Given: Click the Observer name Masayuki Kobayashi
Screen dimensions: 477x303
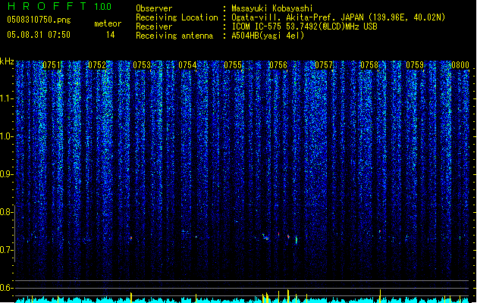Looking at the screenshot, I should click(x=272, y=8).
